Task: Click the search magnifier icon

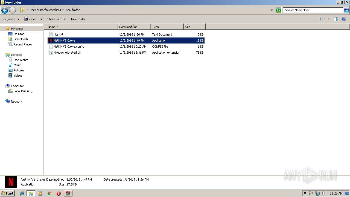Action: coord(346,10)
